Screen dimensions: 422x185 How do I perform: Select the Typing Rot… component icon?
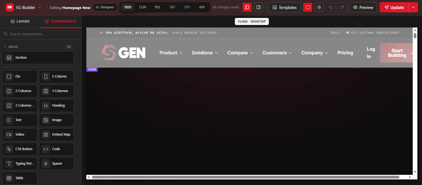point(9,163)
